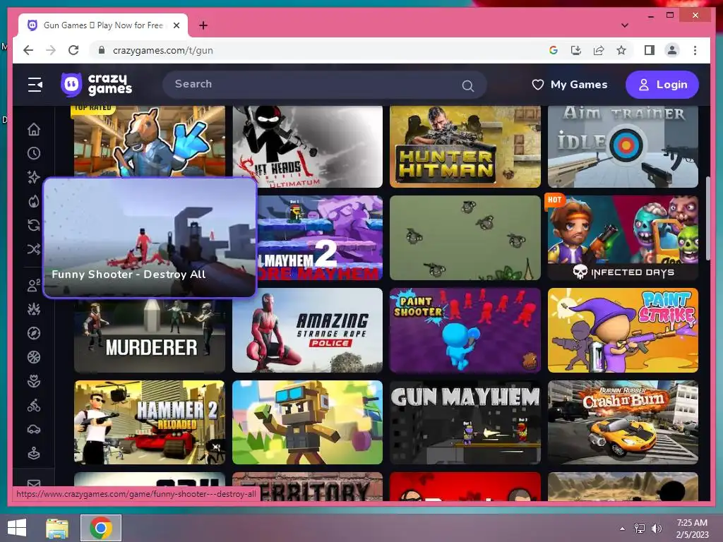The image size is (723, 542).
Task: Open Action burst sidebar icon
Action: click(x=34, y=309)
